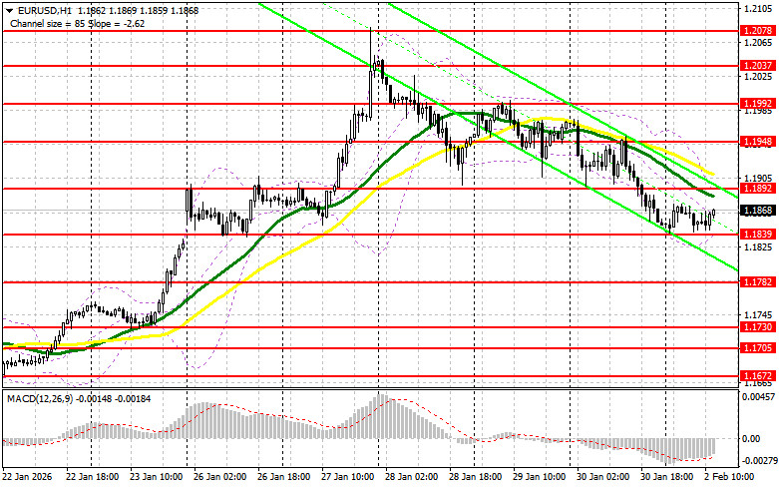Click the '23 Jan 10:00' time axis label

[157, 477]
